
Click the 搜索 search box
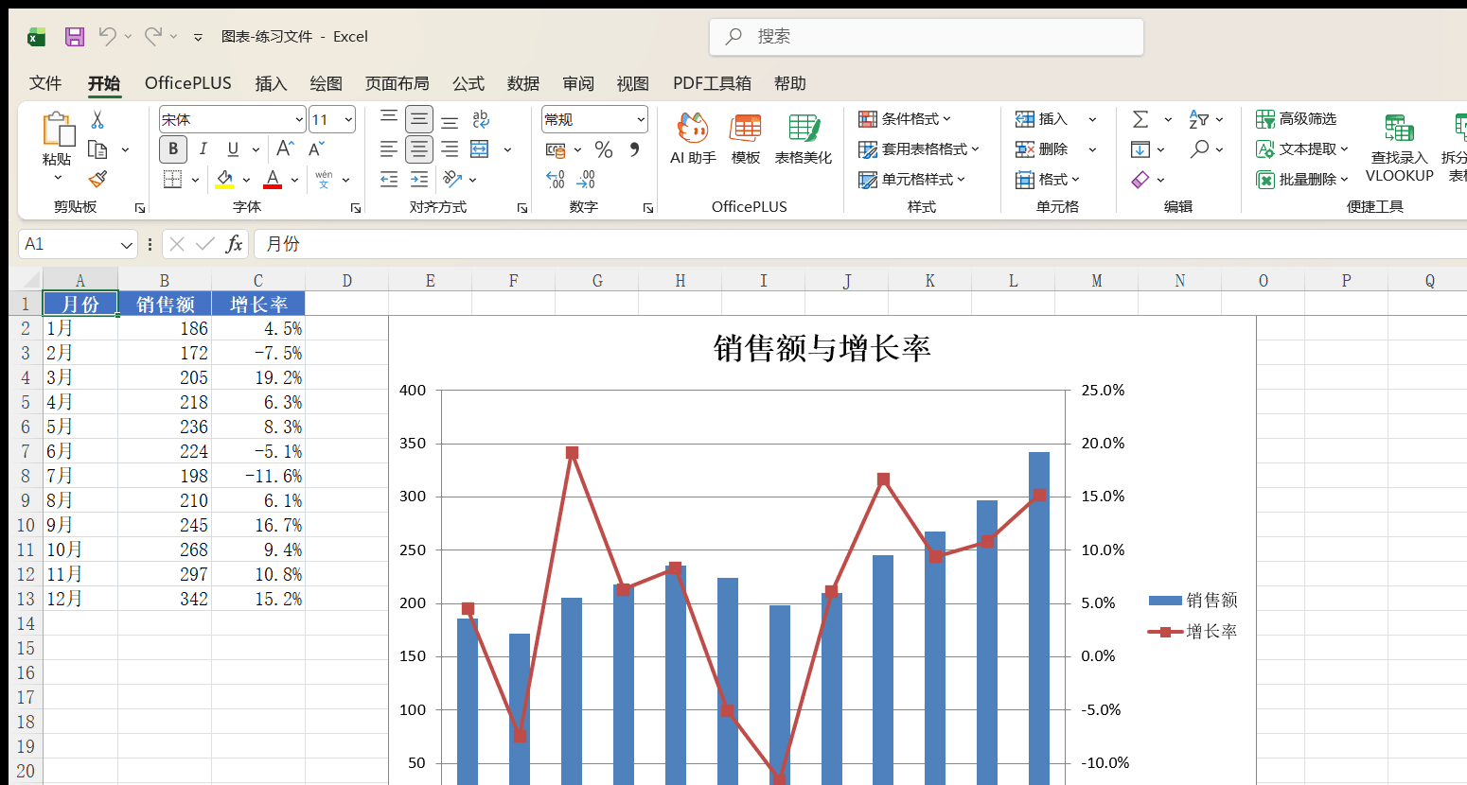tap(926, 37)
